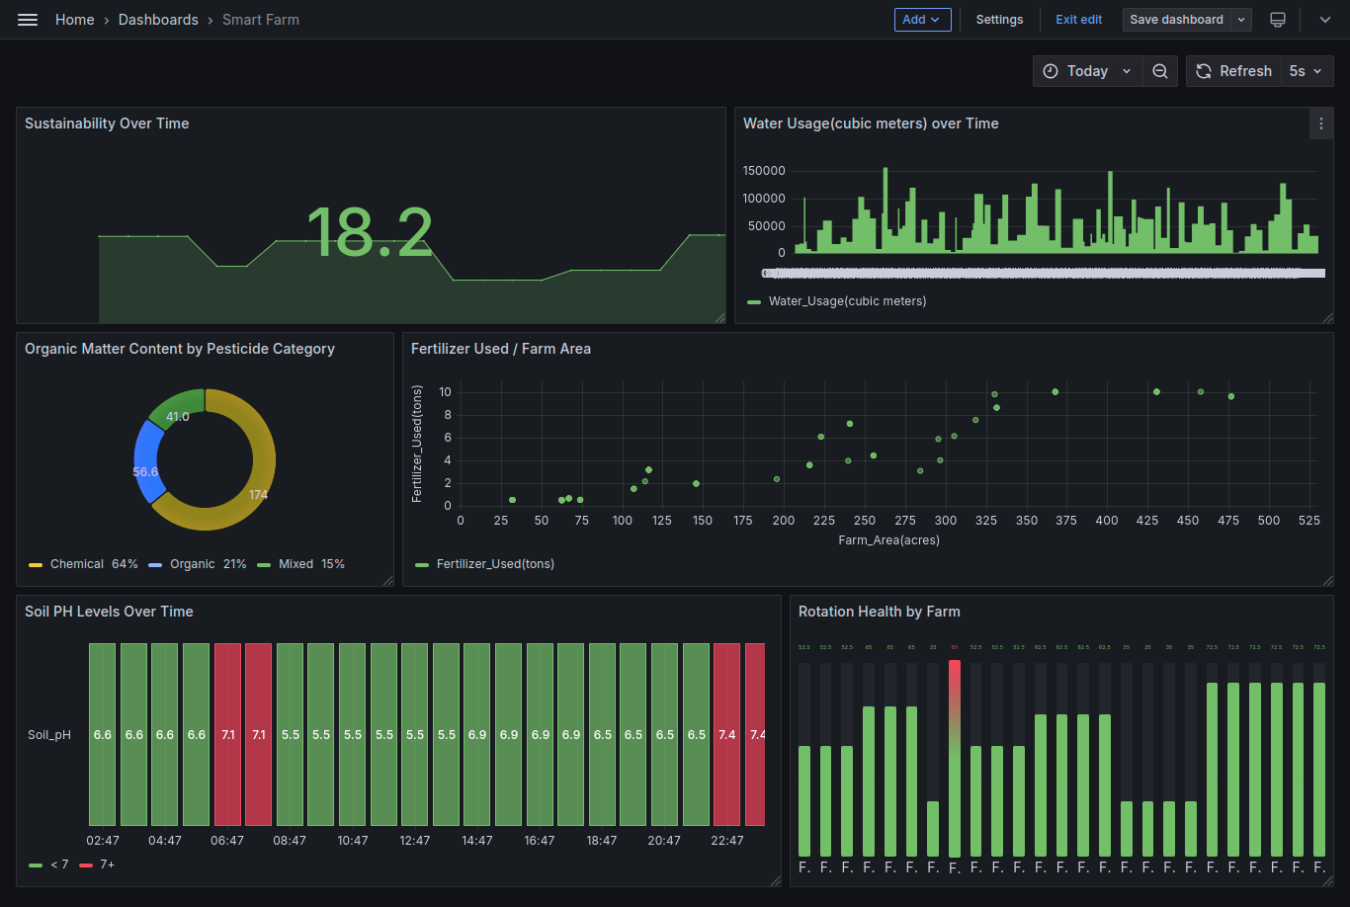Click the clock icon in the time picker
The width and height of the screenshot is (1350, 907).
point(1051,71)
